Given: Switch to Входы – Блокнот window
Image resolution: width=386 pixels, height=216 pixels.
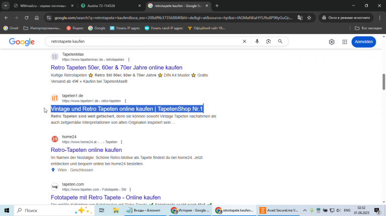Looking at the screenshot, I should click(x=144, y=210).
